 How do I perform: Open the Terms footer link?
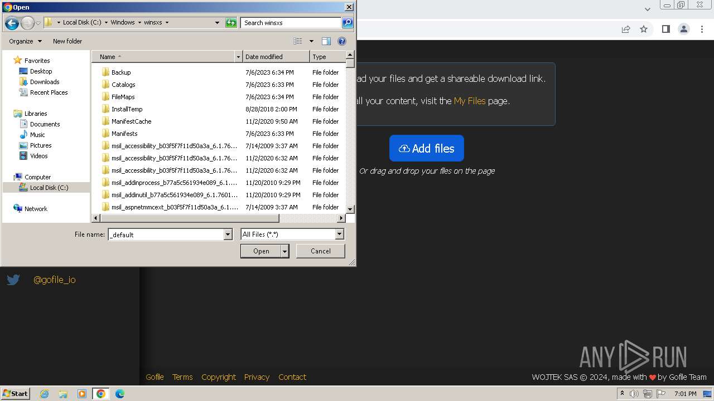click(182, 377)
